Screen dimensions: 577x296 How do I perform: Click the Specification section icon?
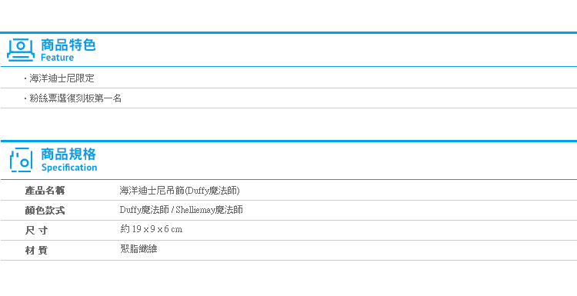point(22,160)
